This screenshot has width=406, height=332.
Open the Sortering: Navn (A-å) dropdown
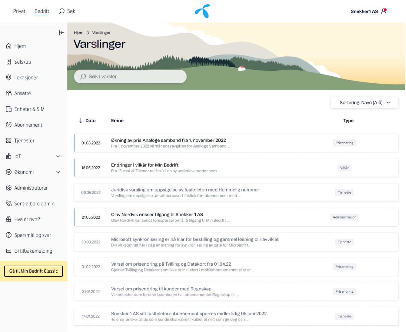point(364,103)
